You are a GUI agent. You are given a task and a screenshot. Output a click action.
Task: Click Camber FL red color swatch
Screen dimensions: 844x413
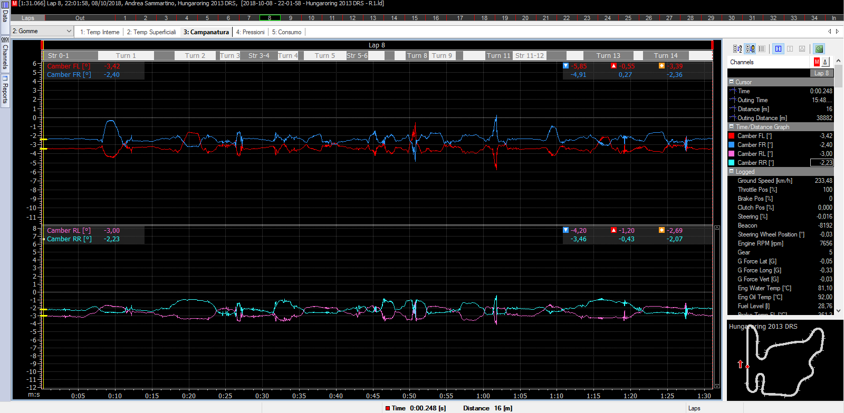[731, 135]
